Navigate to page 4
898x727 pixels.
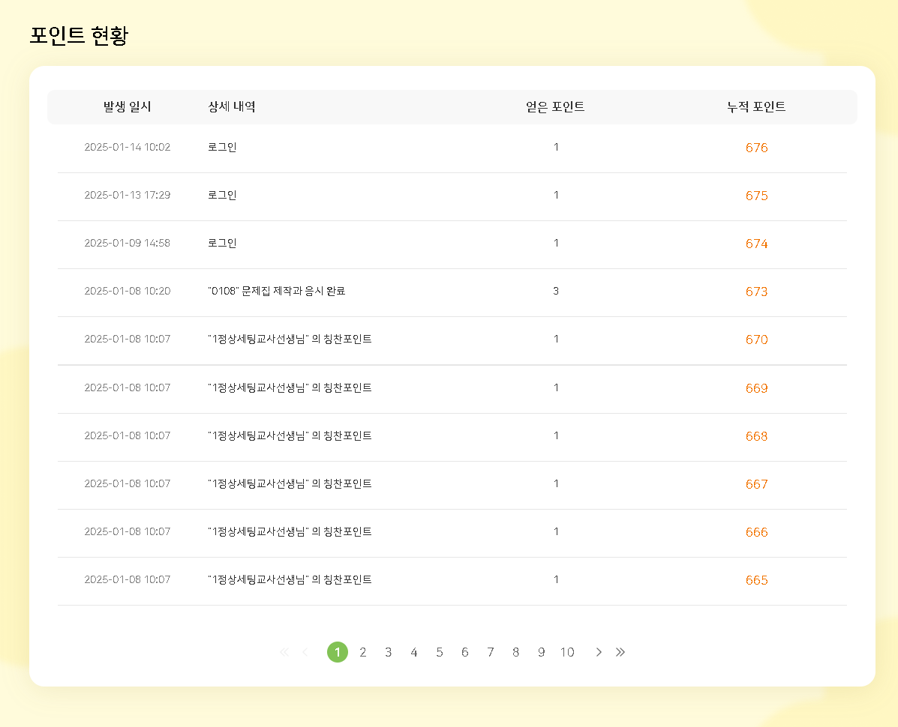click(x=414, y=652)
